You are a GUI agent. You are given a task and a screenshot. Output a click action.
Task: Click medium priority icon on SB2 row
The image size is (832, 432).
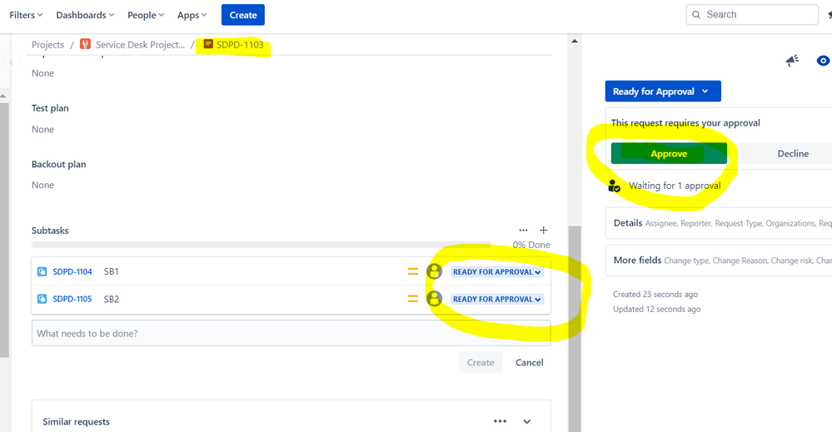[x=413, y=299]
